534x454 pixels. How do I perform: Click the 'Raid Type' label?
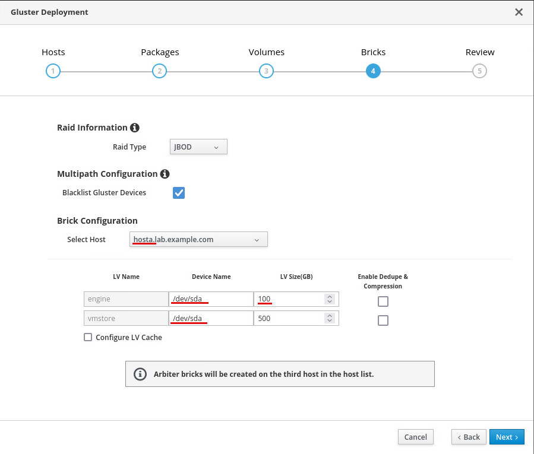[x=129, y=147]
